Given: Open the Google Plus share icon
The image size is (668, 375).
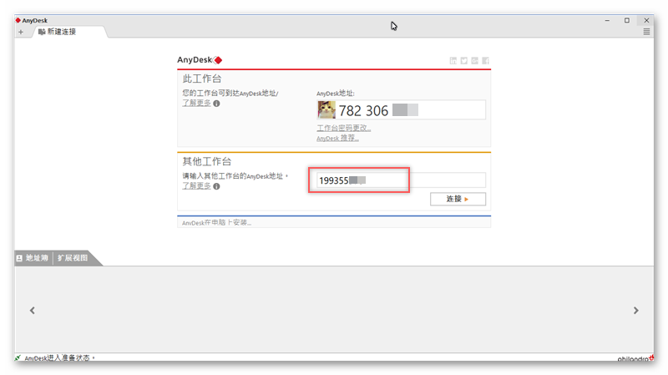Looking at the screenshot, I should (x=474, y=60).
